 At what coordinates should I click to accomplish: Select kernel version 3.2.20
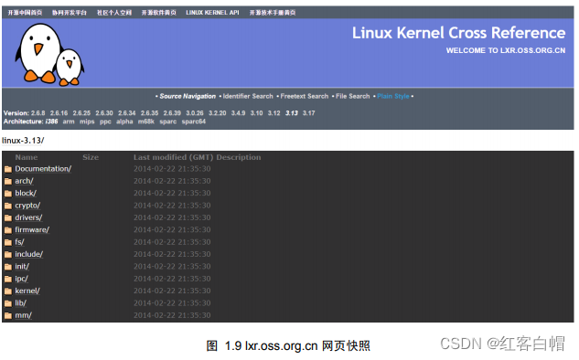218,113
